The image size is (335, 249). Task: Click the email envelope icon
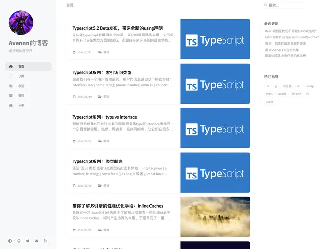[x=37, y=241]
